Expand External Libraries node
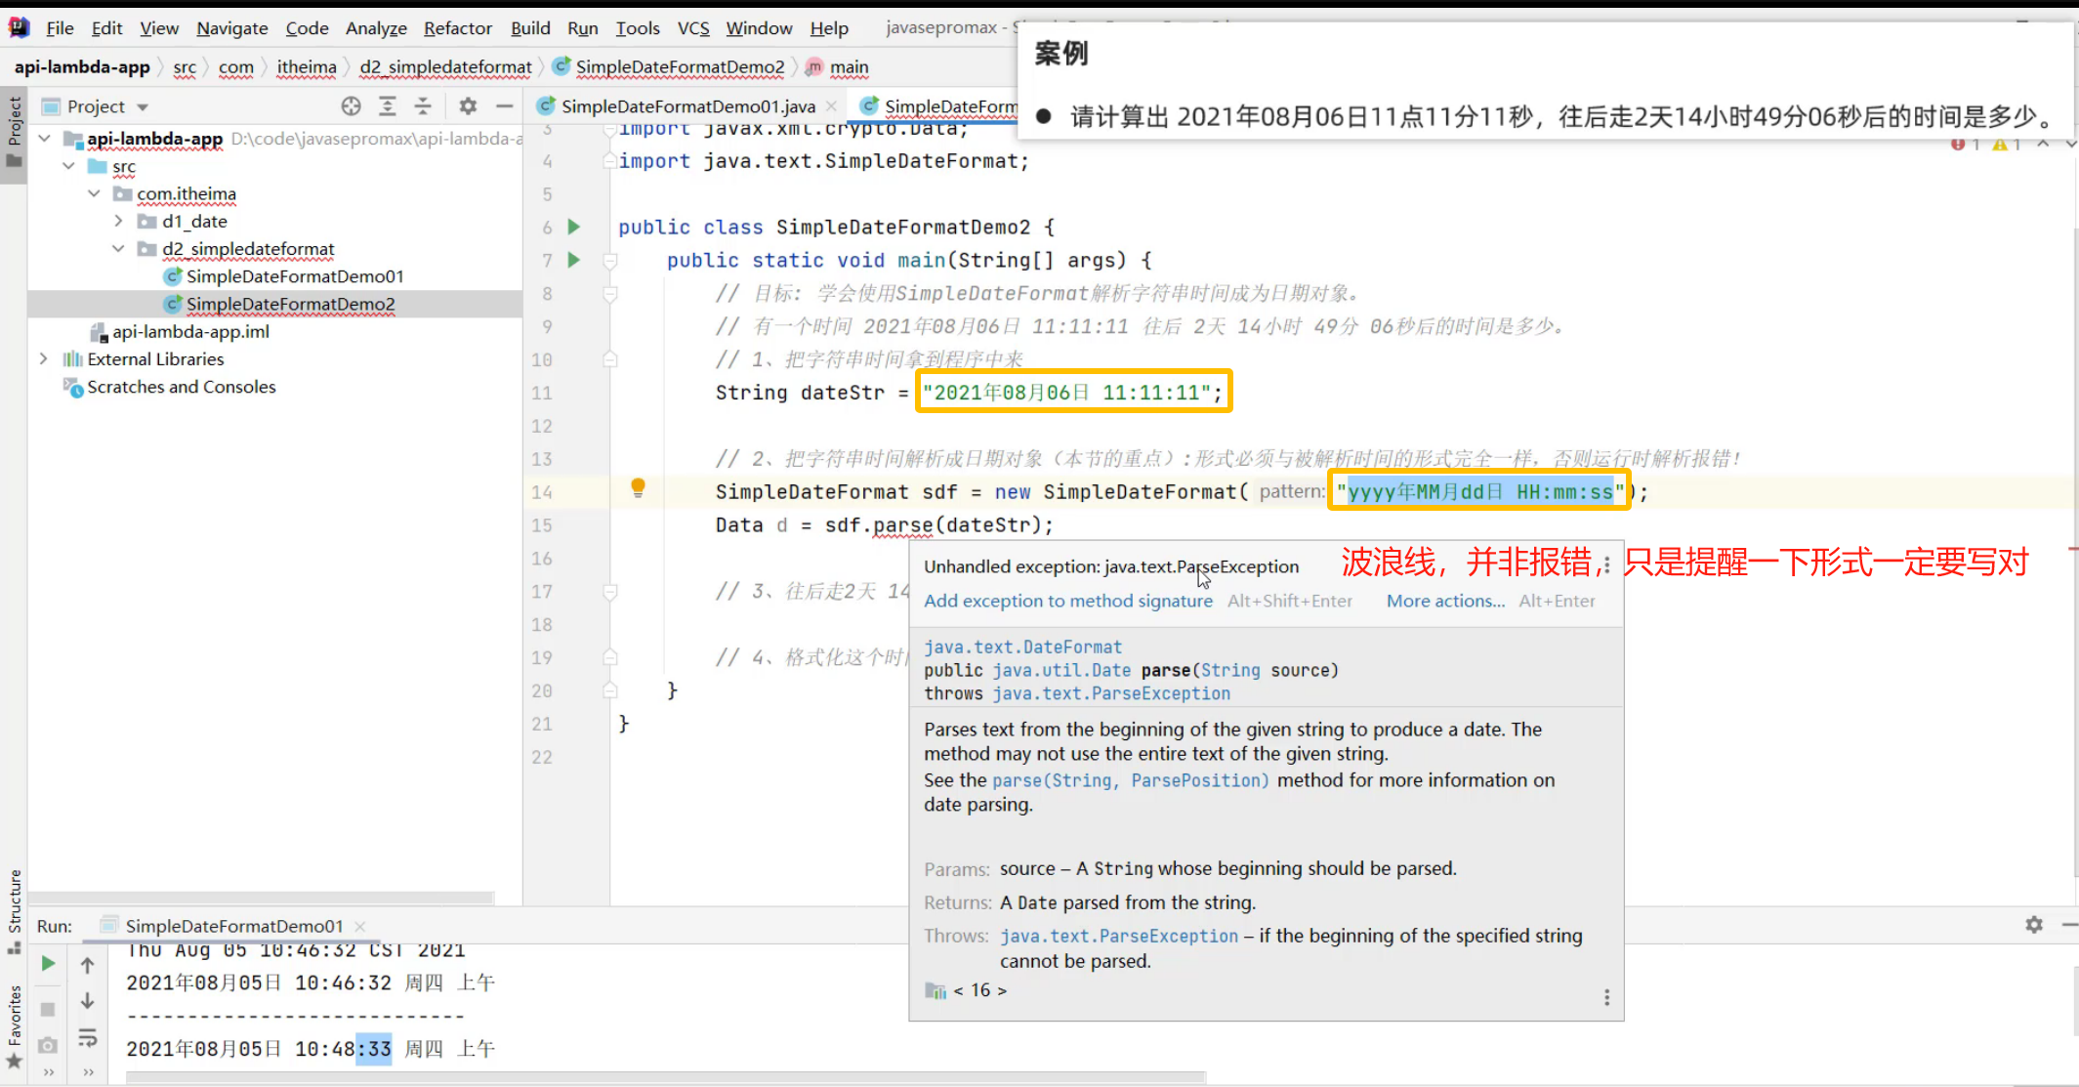 44,359
